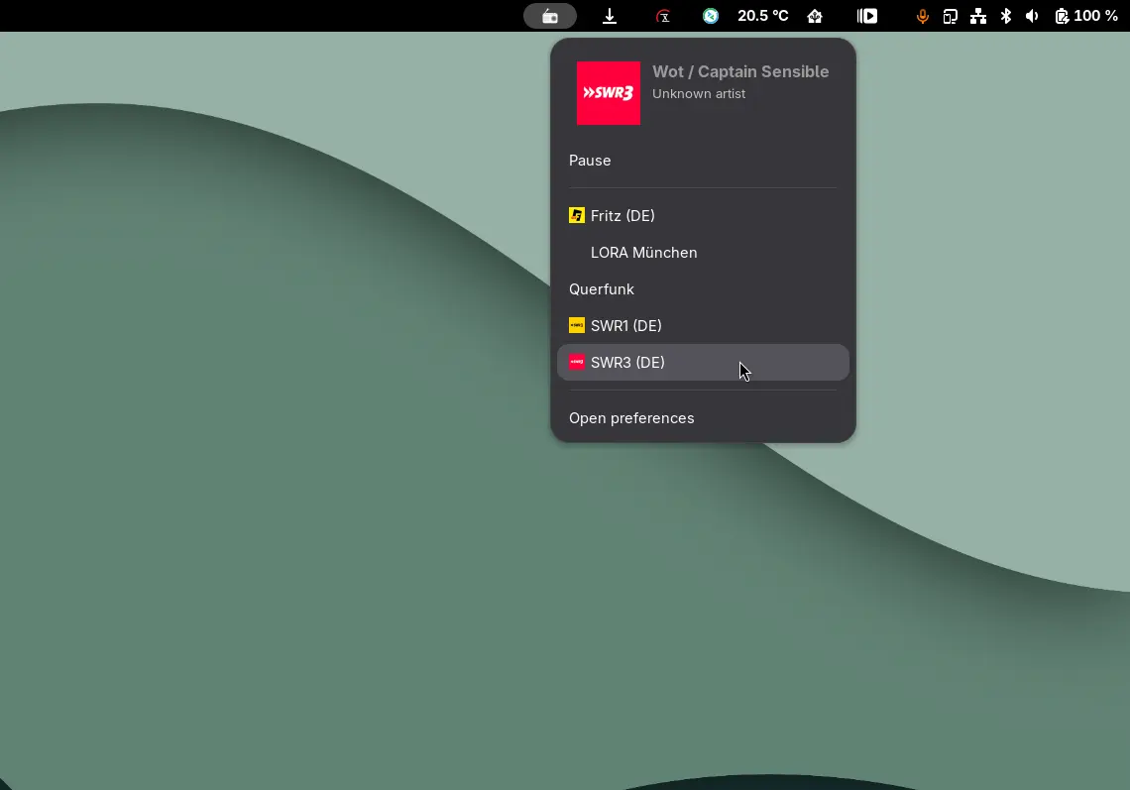Click the orange microphone indicator

922,15
